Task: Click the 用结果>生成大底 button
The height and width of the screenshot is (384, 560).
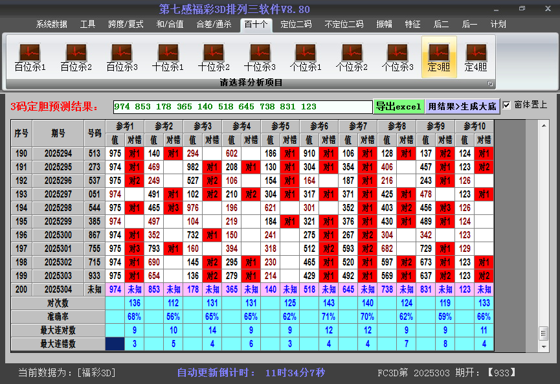Action: pos(461,106)
